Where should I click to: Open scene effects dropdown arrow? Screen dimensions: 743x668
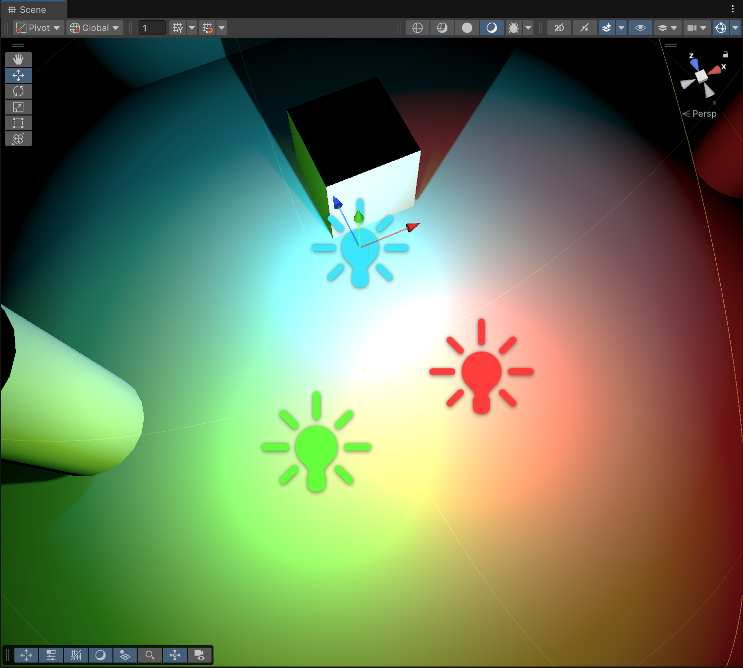(621, 28)
